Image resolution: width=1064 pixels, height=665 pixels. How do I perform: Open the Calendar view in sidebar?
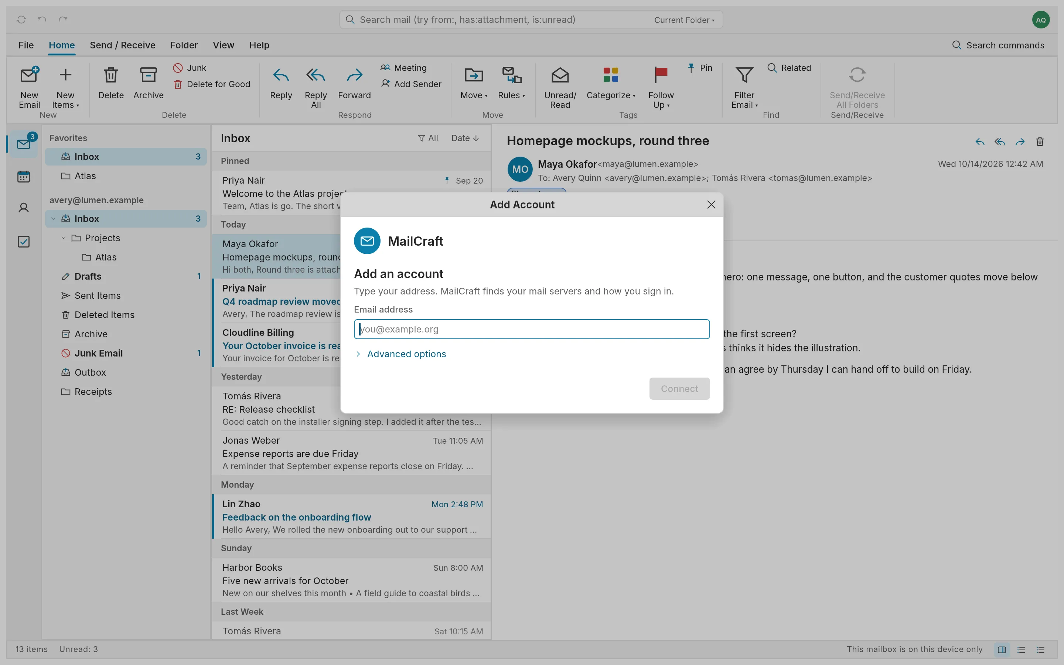24,177
